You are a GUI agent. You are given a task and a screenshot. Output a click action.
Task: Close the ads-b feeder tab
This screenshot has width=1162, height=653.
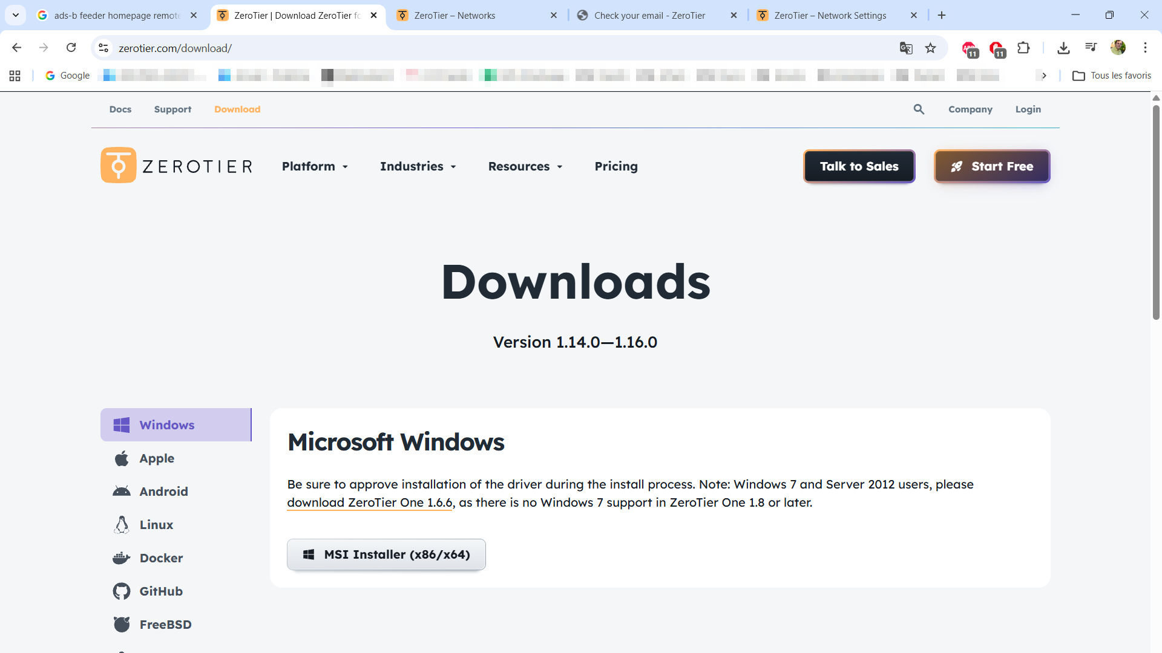pyautogui.click(x=194, y=15)
